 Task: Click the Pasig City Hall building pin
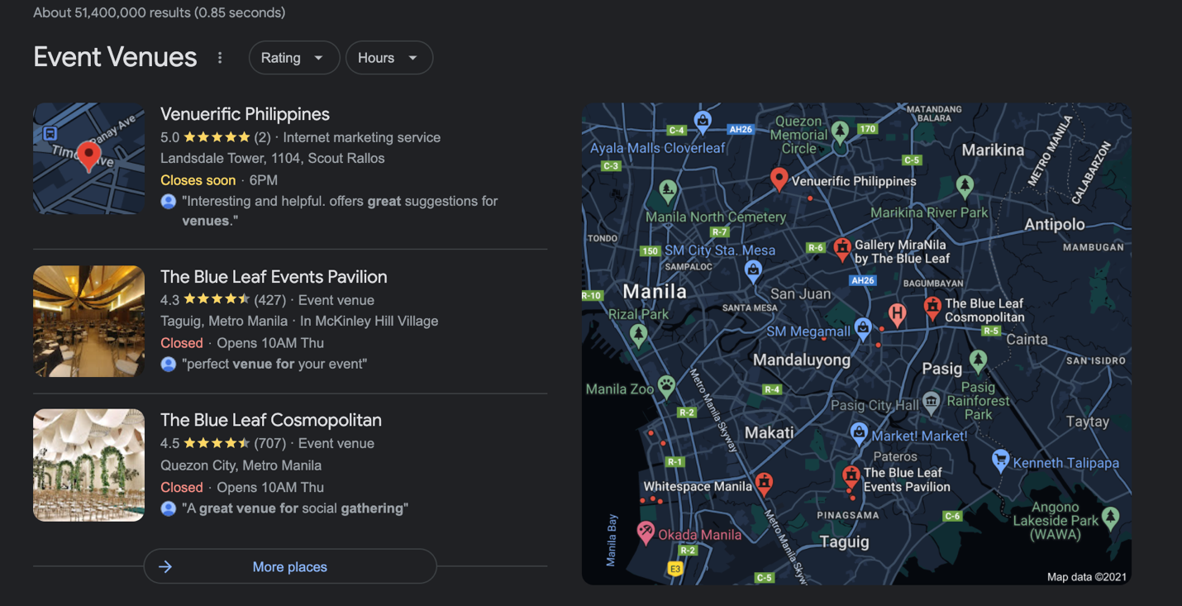click(932, 403)
